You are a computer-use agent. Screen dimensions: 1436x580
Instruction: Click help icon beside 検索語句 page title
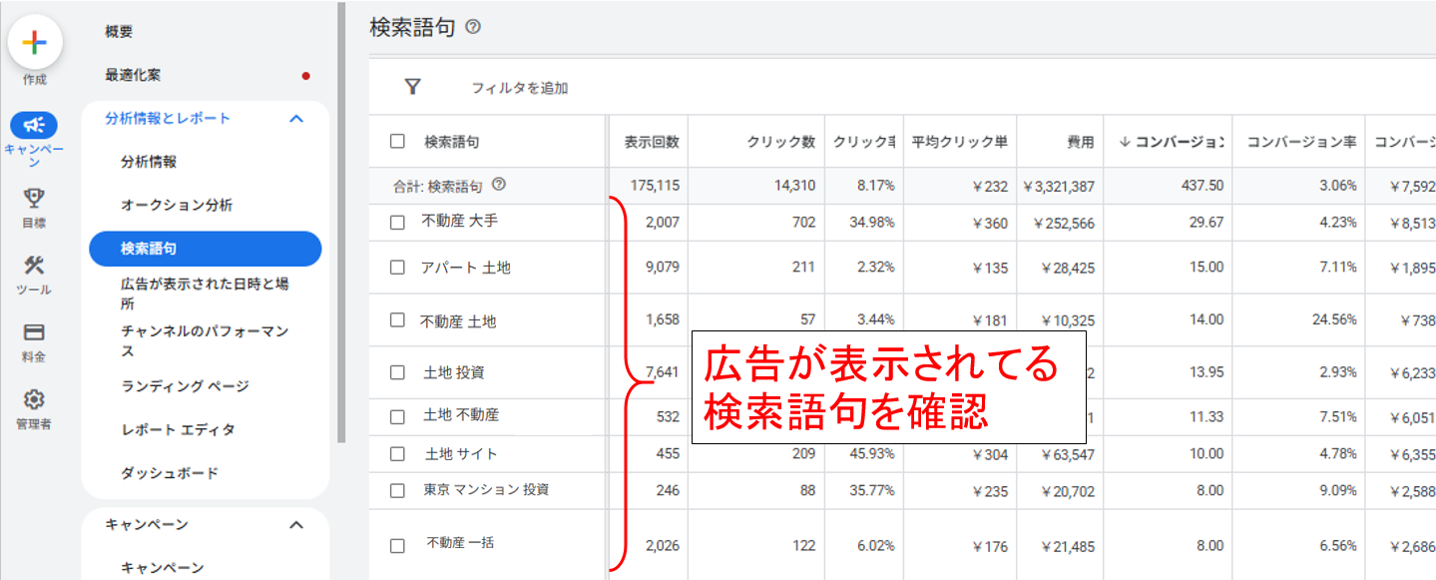pyautogui.click(x=473, y=28)
